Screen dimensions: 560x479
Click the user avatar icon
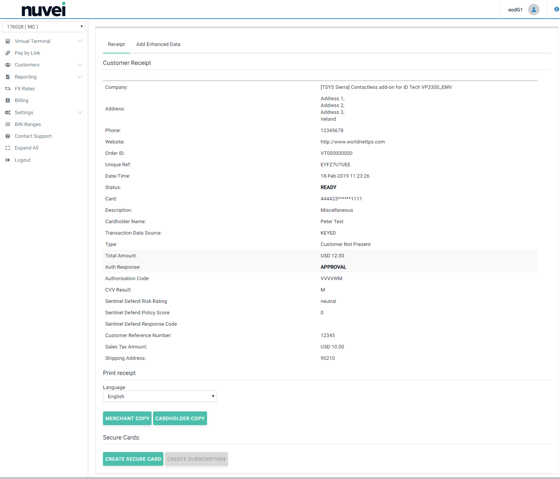tap(533, 9)
